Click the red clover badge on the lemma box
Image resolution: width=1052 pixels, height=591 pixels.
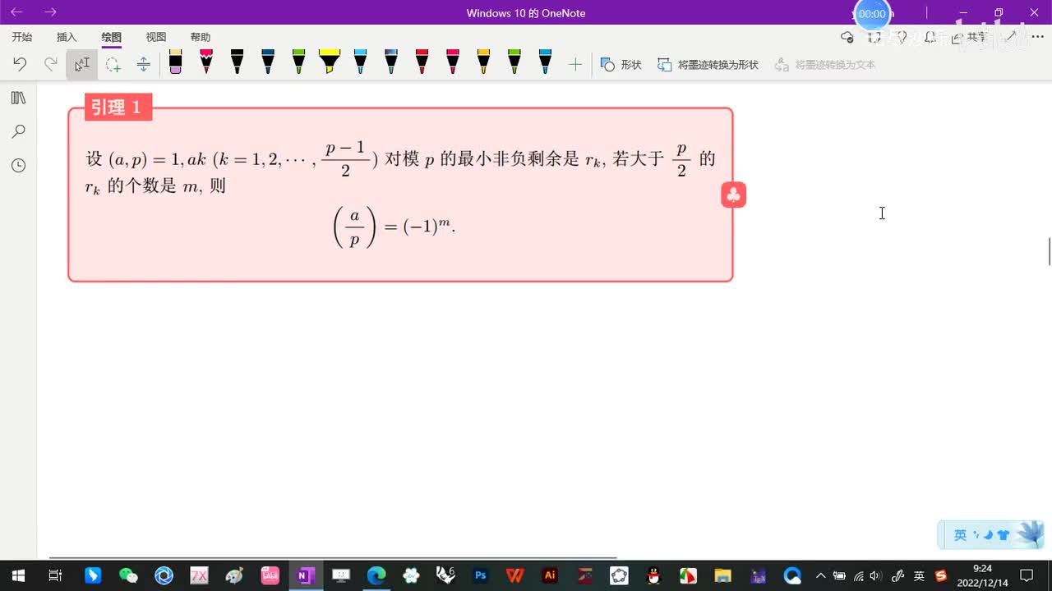pyautogui.click(x=733, y=195)
